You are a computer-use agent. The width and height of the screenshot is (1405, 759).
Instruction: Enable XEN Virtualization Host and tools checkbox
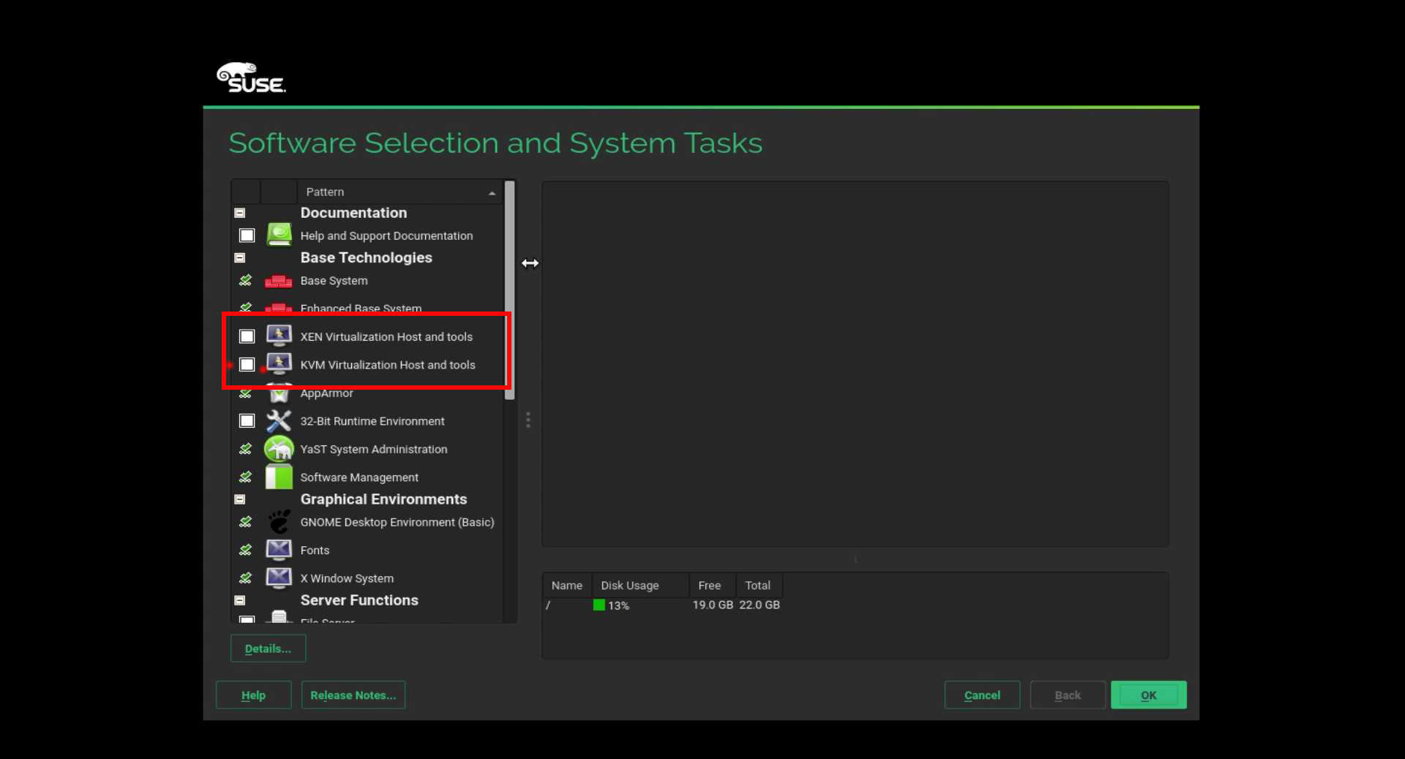[247, 336]
